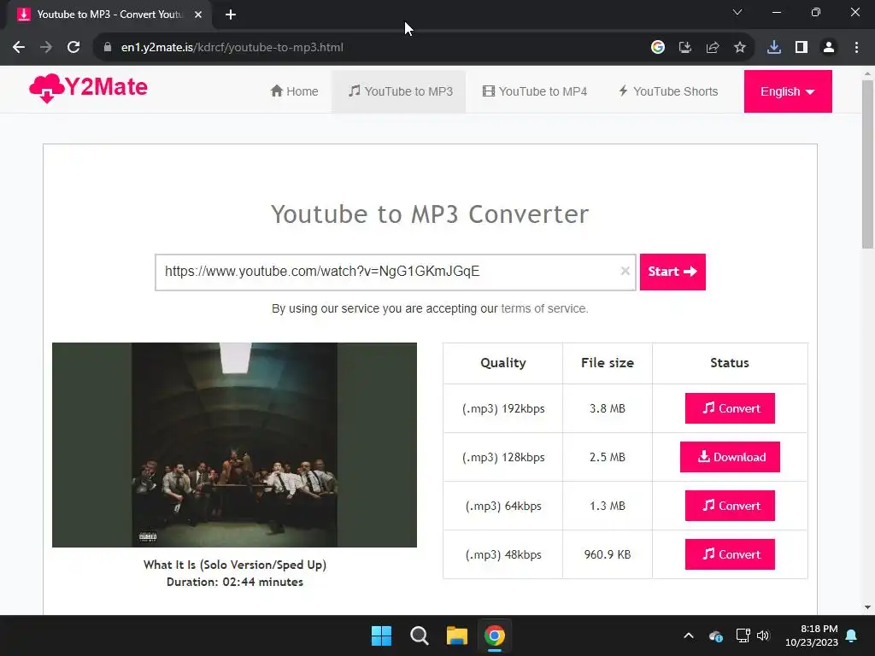Clear the URL field with X icon
Viewport: 875px width, 656px height.
[x=625, y=271]
